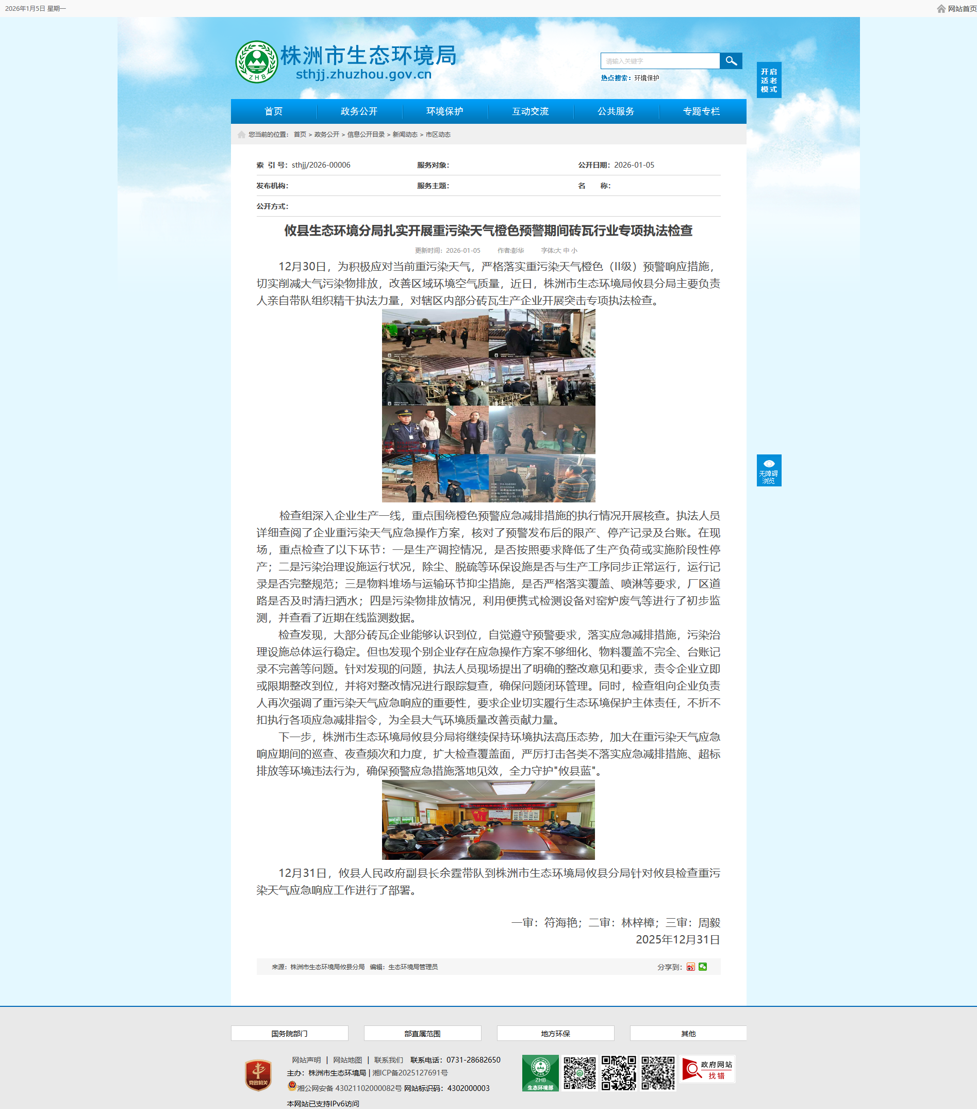Click the 党政机关 red badge icon
The height and width of the screenshot is (1109, 977).
[x=258, y=1075]
